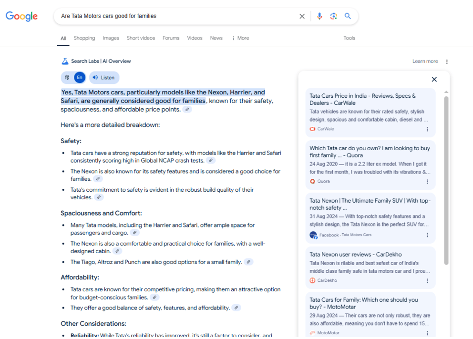Screen dimensions: 473x339
Task: Expand the More search filters dropdown
Action: tap(240, 38)
